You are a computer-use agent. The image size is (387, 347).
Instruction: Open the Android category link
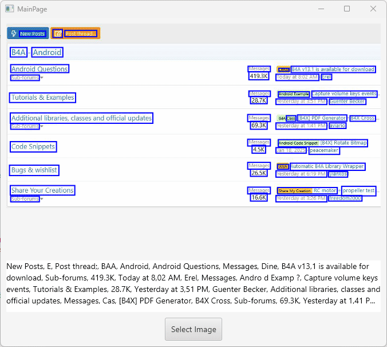[47, 52]
